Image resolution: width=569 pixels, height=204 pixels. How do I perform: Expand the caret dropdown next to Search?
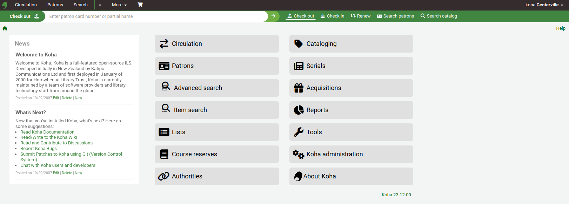tap(100, 5)
